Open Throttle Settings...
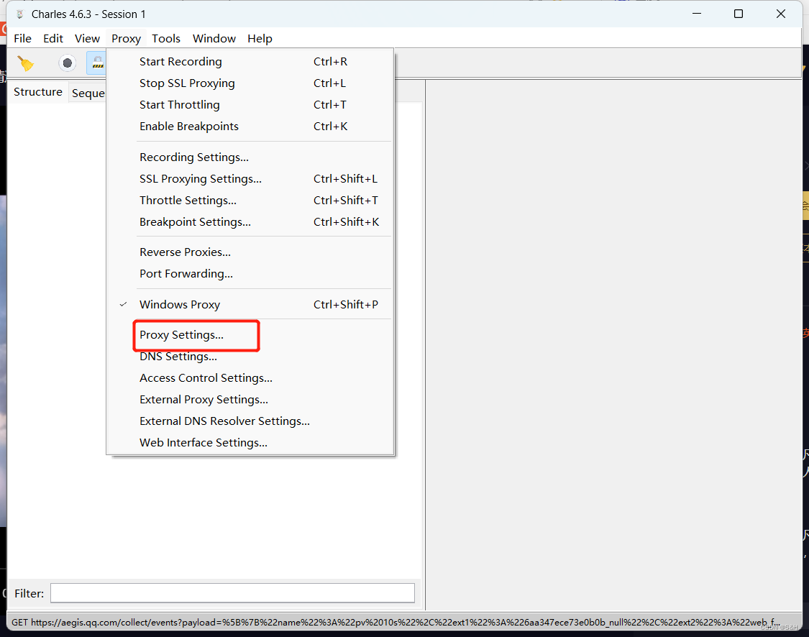The height and width of the screenshot is (637, 809). pos(250,201)
